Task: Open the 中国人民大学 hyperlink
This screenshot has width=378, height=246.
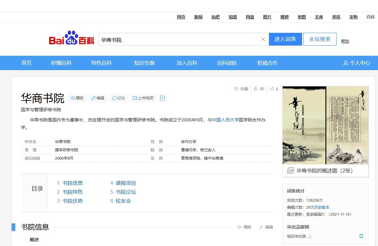Action: (x=225, y=120)
